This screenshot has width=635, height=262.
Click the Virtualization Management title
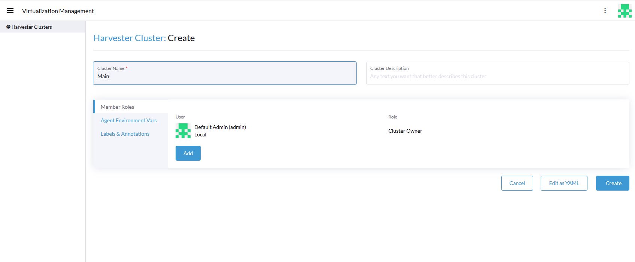point(58,11)
